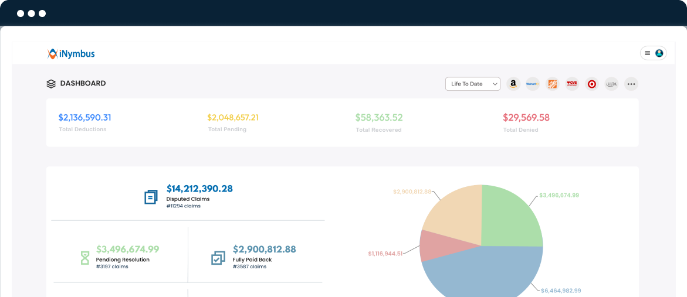Click the iNymbus logo
This screenshot has width=687, height=297.
click(x=71, y=54)
